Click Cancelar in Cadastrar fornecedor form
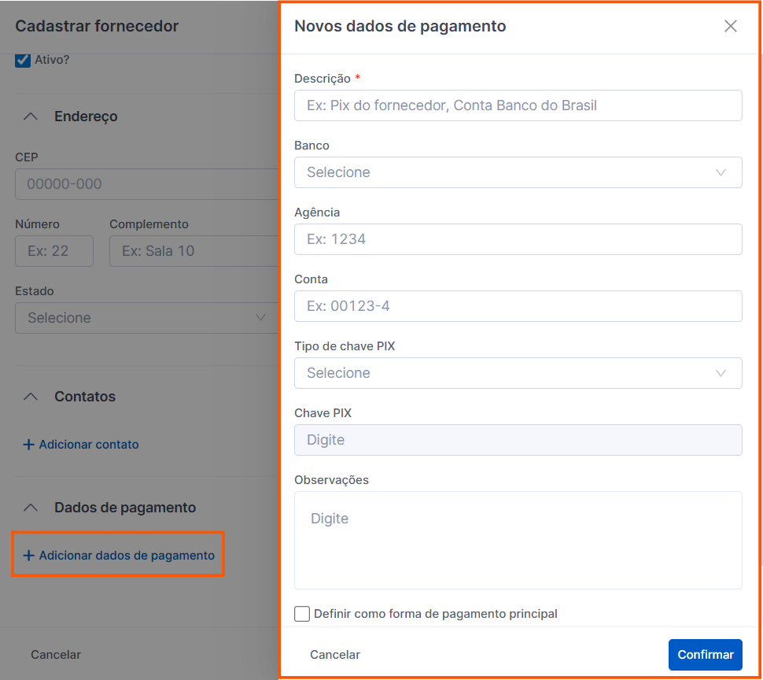Screen dimensions: 763x680 pos(56,655)
